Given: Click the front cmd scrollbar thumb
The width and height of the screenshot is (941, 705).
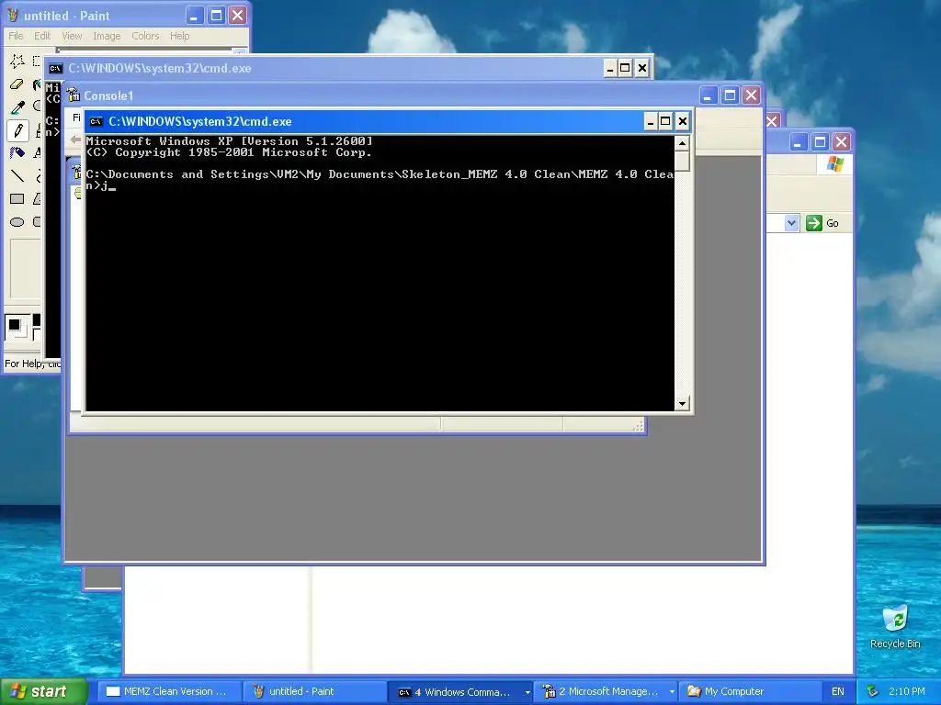Looking at the screenshot, I should click(x=682, y=161).
